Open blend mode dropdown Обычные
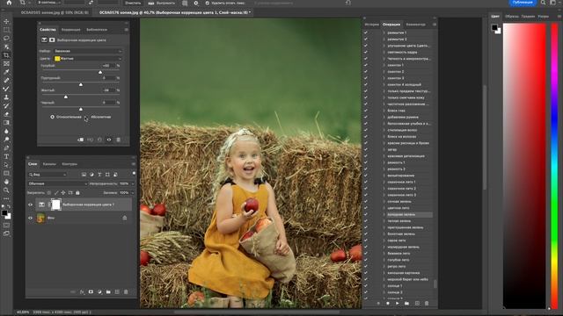 click(x=57, y=183)
